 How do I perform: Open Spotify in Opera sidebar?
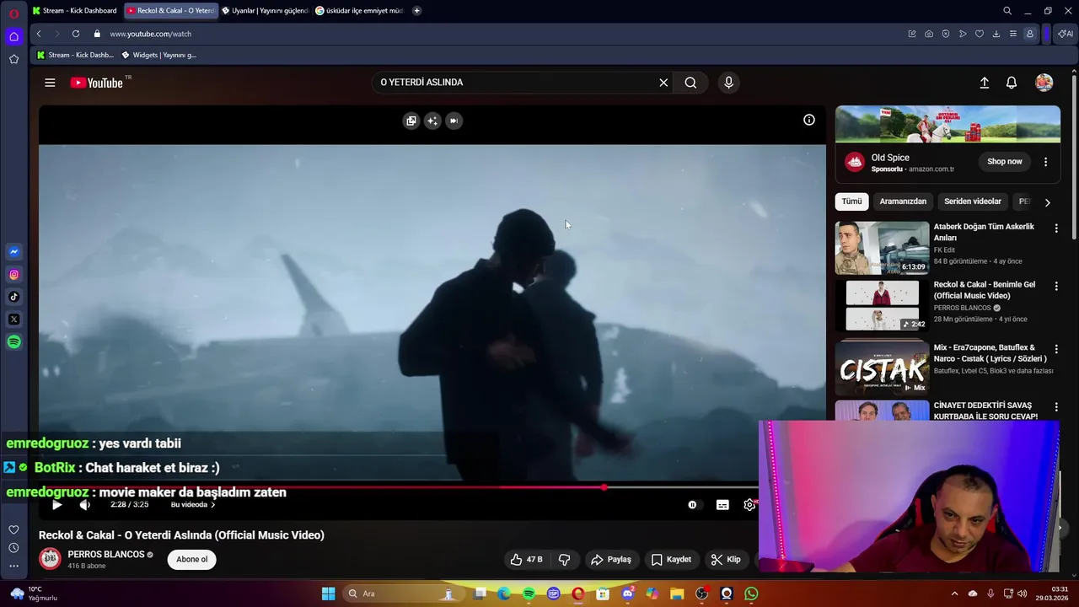13,342
